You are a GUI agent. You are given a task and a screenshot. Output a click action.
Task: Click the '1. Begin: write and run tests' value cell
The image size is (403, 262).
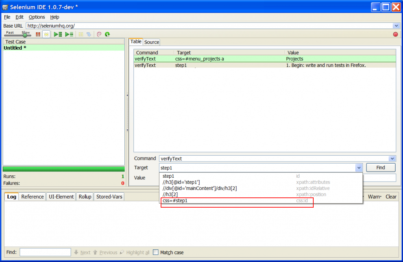326,65
